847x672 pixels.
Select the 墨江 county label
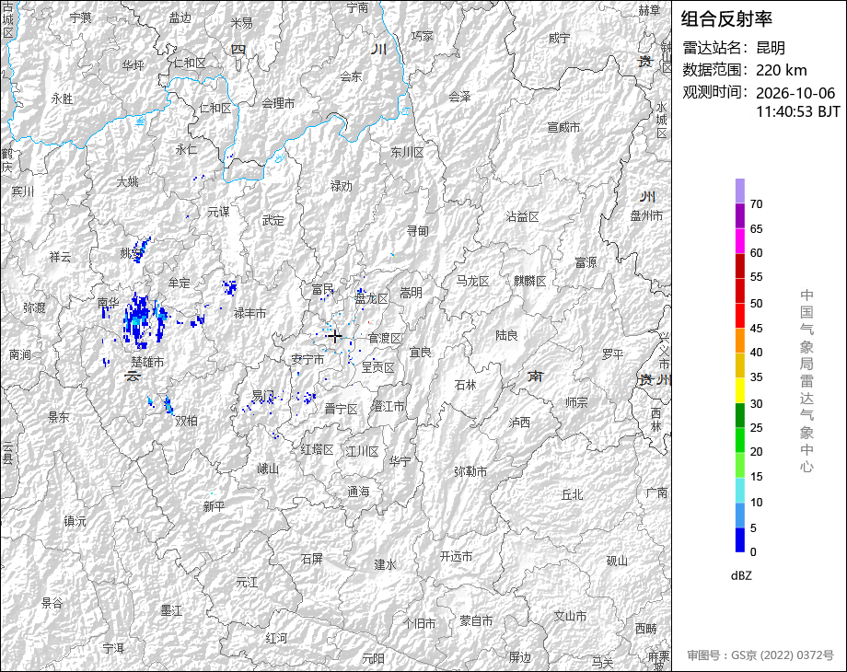171,610
